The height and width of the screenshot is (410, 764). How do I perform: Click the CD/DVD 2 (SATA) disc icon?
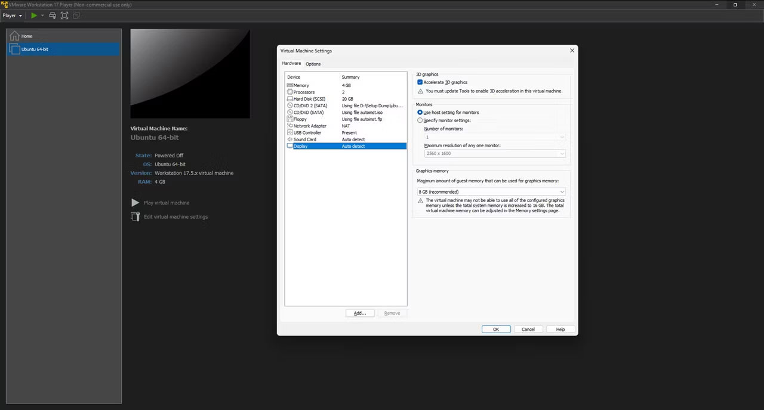[289, 105]
